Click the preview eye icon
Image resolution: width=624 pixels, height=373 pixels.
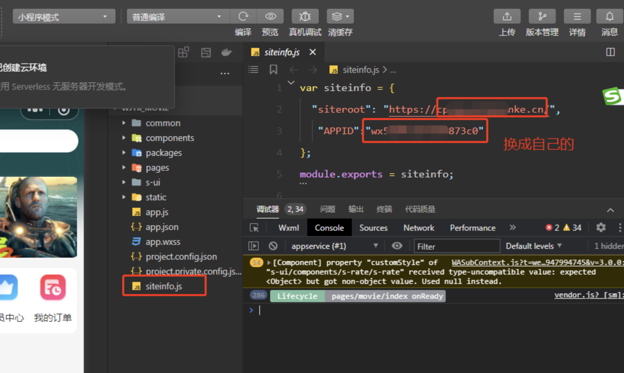270,17
